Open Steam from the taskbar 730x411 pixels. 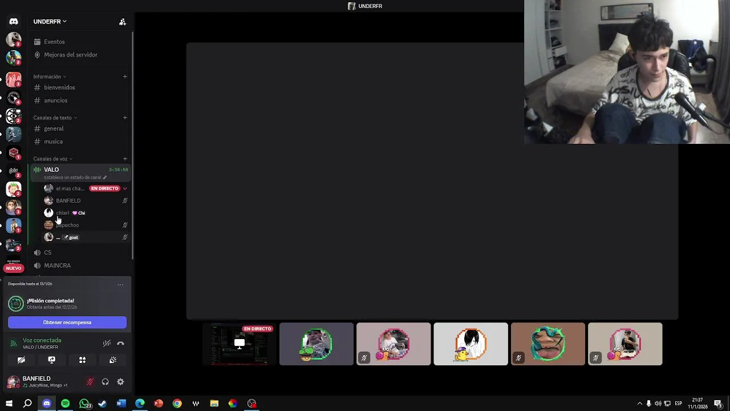tap(103, 404)
